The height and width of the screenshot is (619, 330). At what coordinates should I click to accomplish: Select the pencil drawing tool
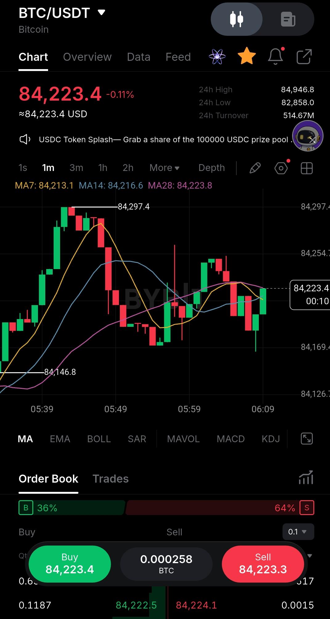click(x=255, y=168)
